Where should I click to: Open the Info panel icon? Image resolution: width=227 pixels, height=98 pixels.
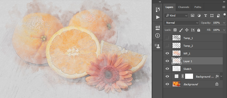click(158, 35)
